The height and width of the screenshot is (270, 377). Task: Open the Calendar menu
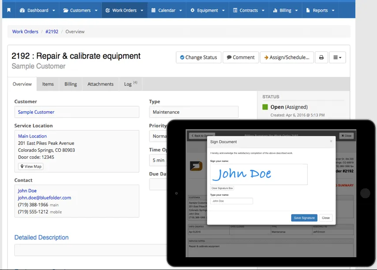click(x=167, y=10)
